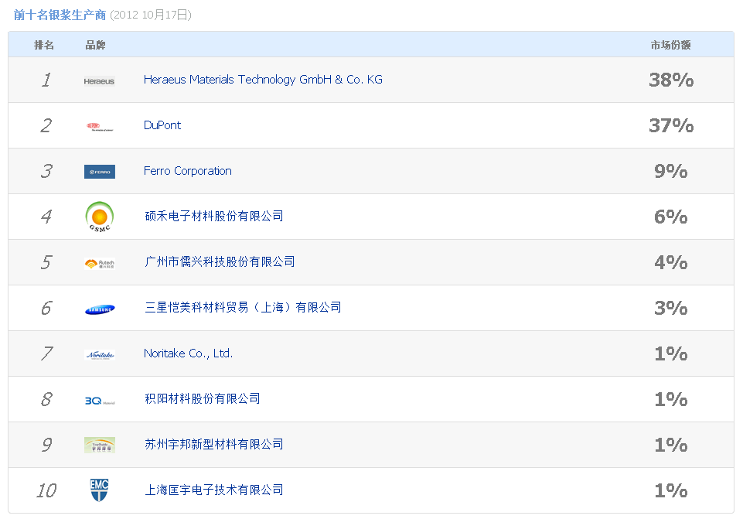Click the Rutech orange logo
The image size is (743, 519).
99,263
